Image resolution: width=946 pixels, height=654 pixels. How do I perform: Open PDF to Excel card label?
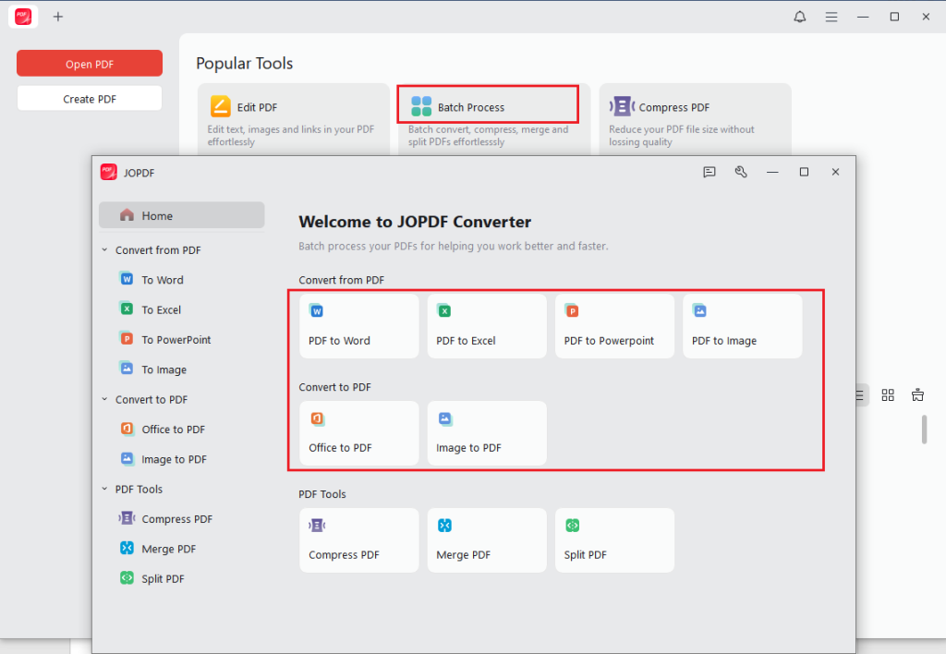(466, 341)
